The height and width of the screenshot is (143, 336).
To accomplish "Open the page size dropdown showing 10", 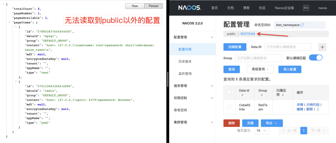I will pos(262,131).
